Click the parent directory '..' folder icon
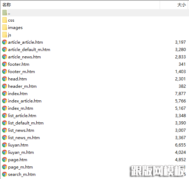 coord(5,13)
